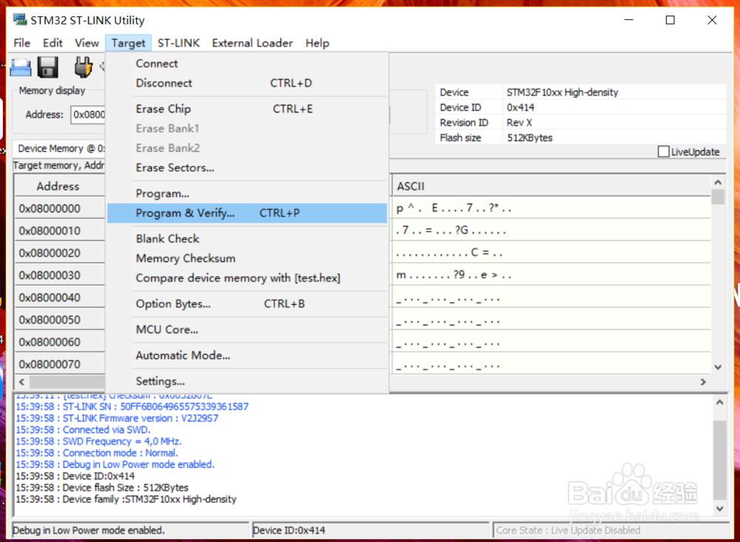Screen dimensions: 740x542
Task: Click status bar Core State text
Action: pos(568,530)
